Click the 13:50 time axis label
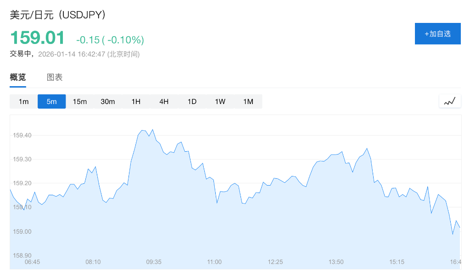Viewport: 470px width, 275px height. coord(336,262)
